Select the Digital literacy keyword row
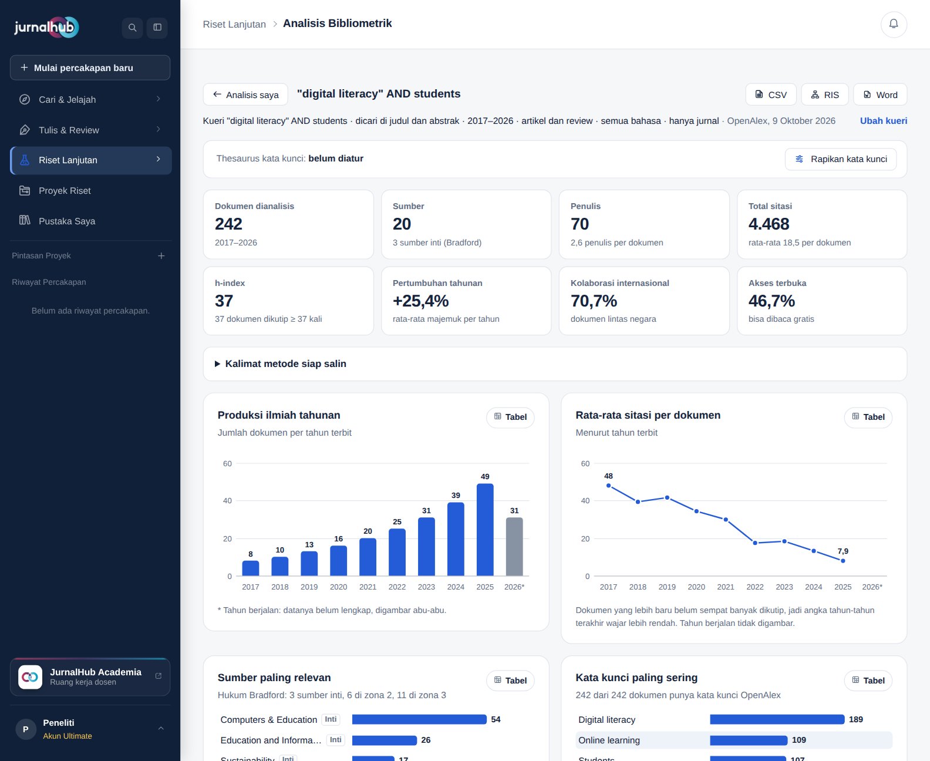The width and height of the screenshot is (930, 761). [x=734, y=719]
